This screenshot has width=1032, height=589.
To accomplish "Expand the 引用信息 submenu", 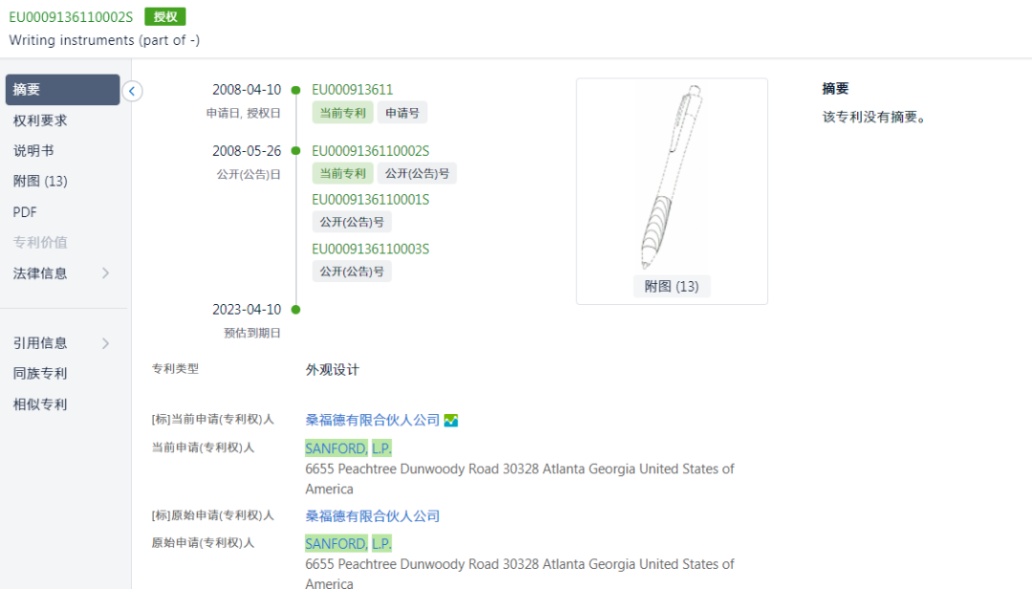I will (105, 343).
